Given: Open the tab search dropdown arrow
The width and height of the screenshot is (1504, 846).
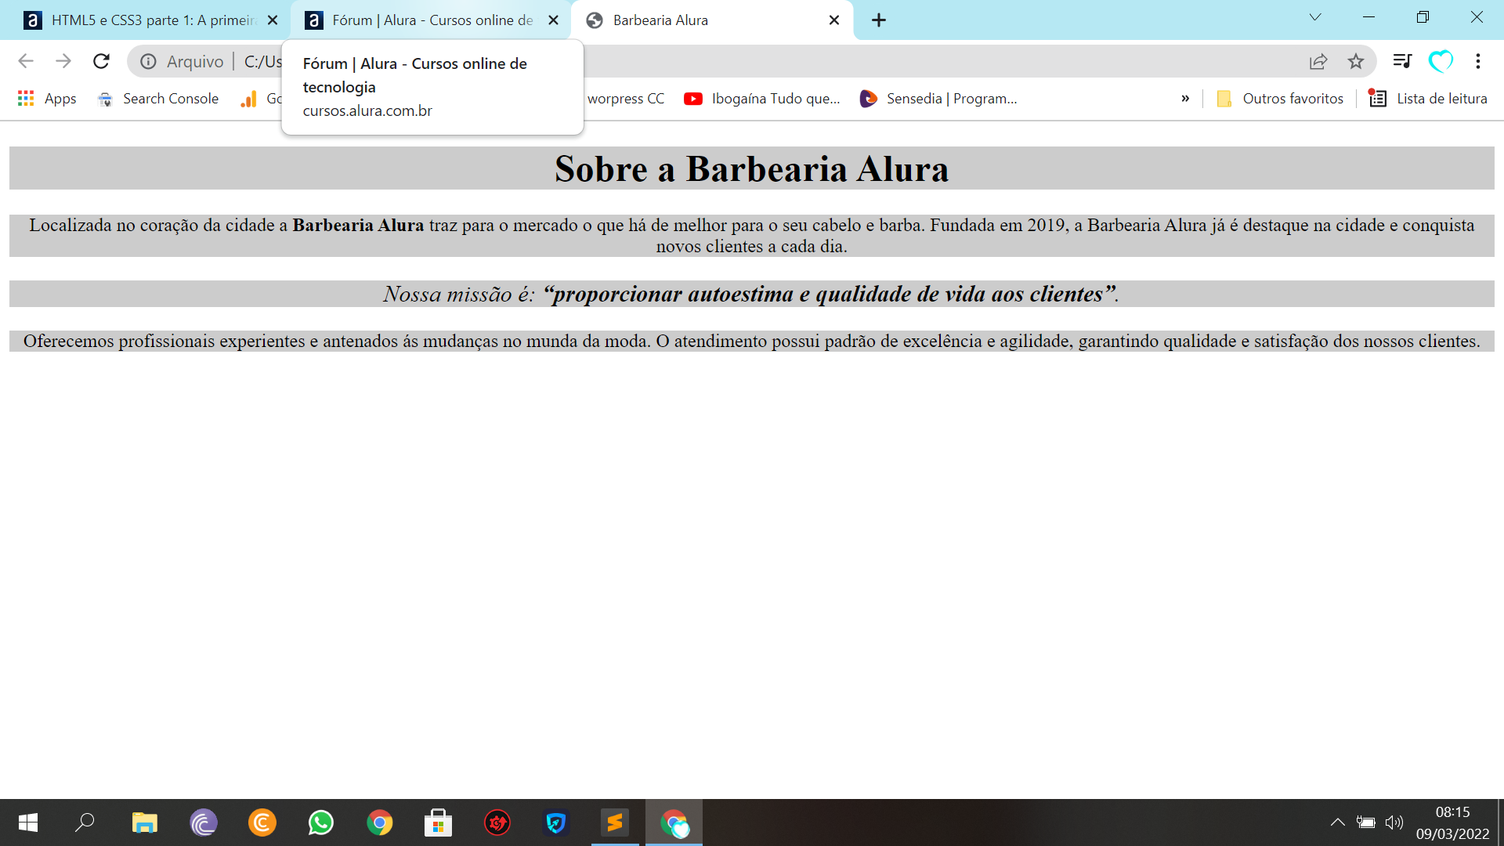Looking at the screenshot, I should point(1315,17).
